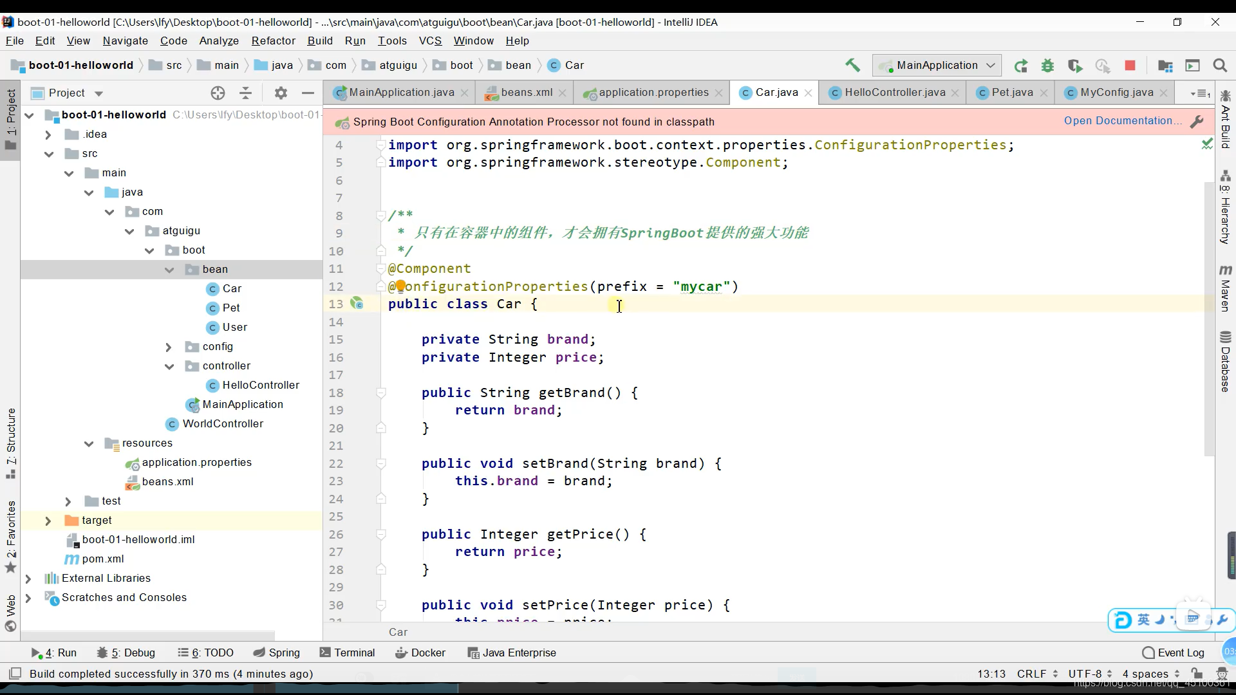Run MainApplication with the green run icon

(1021, 66)
